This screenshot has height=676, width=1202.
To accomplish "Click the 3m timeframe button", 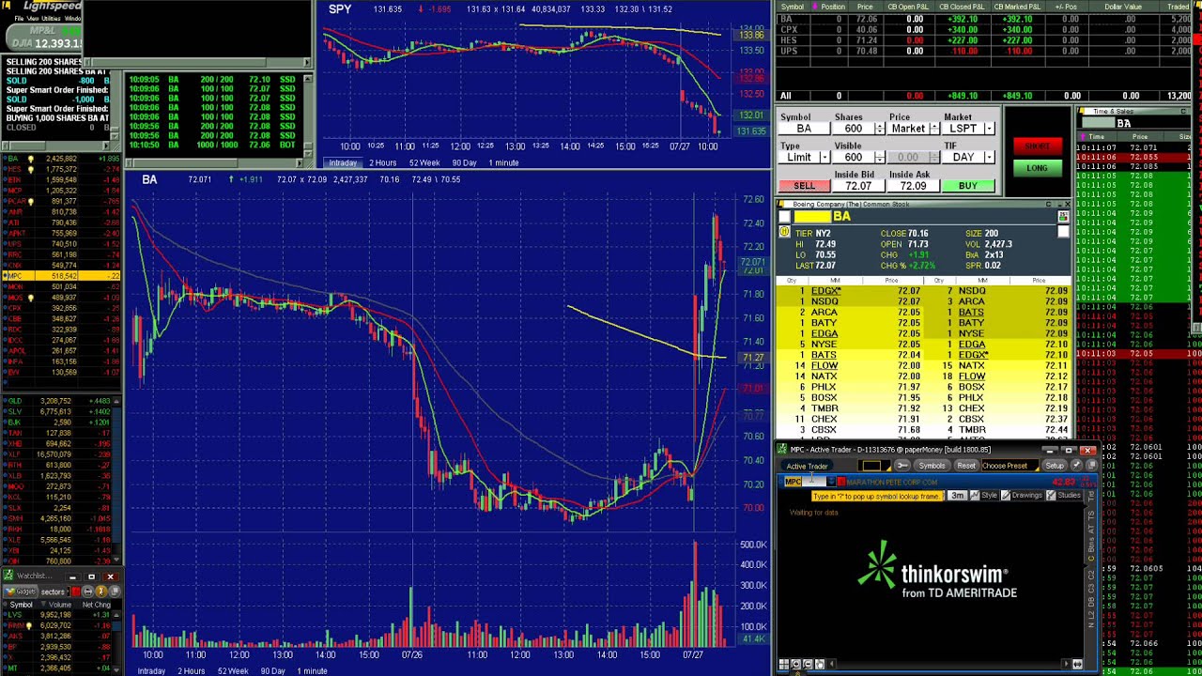I will pos(957,495).
